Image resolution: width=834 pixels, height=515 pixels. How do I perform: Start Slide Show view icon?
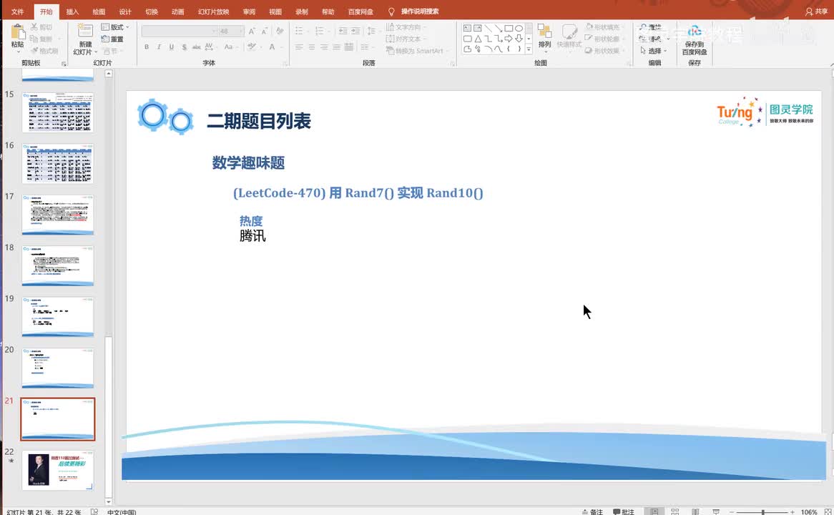click(x=716, y=511)
